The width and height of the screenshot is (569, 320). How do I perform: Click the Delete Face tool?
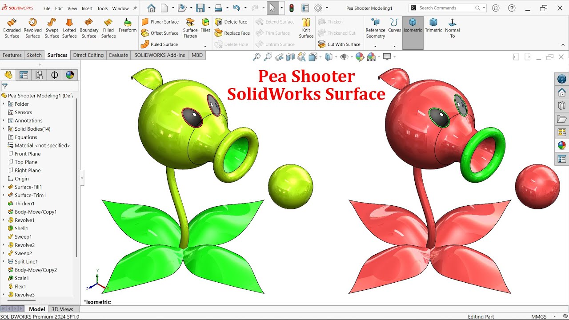[231, 22]
